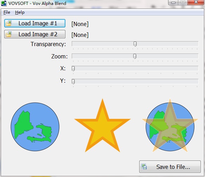This screenshot has height=177, width=205.
Task: Click the Transparency slider thumb
Action: tap(135, 44)
